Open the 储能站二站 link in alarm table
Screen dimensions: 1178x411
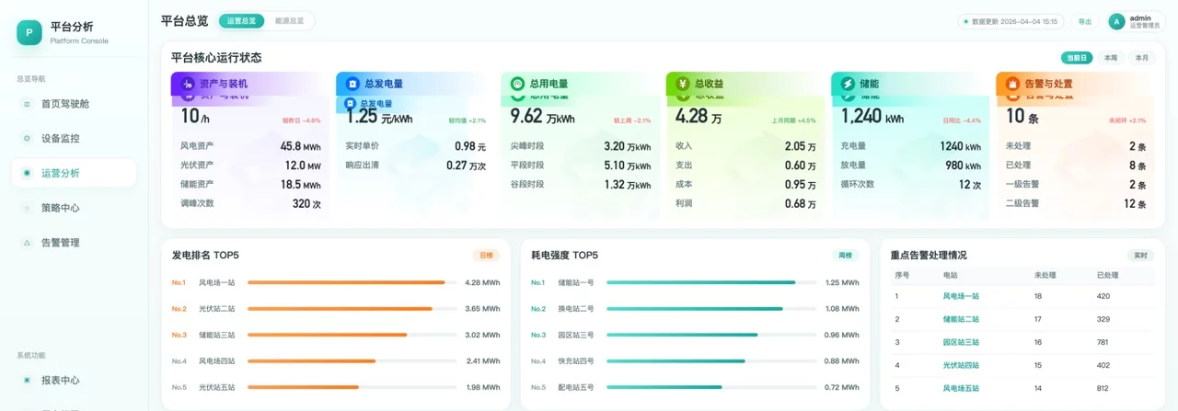click(x=961, y=319)
